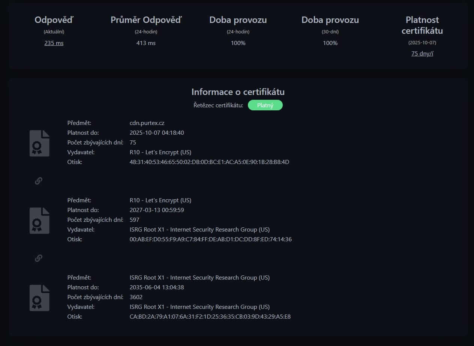Screen dimensions: 474x346
Task: Click the Průměr Odpověď heading
Action: pyautogui.click(x=146, y=20)
